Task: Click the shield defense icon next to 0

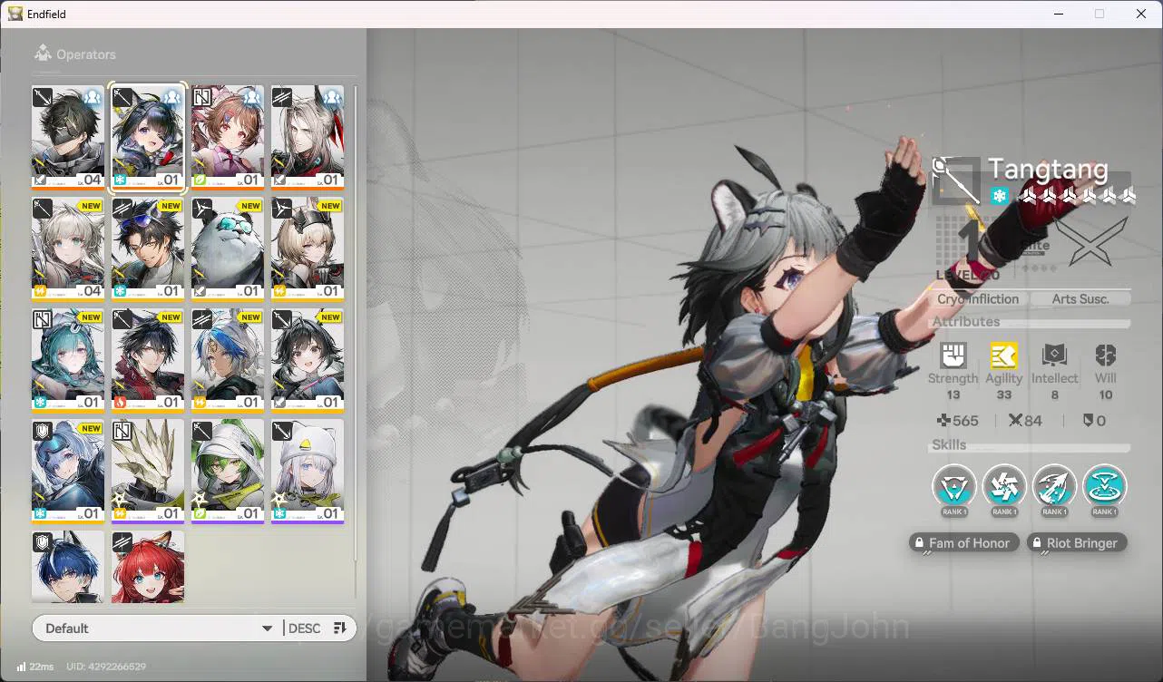Action: point(1089,421)
